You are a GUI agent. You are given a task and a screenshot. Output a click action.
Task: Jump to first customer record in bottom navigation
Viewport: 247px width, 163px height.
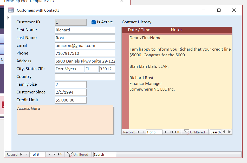[21, 154]
